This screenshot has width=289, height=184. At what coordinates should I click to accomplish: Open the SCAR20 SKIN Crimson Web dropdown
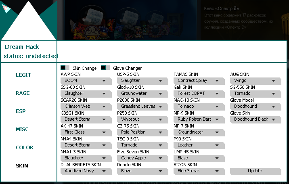tap(86, 107)
